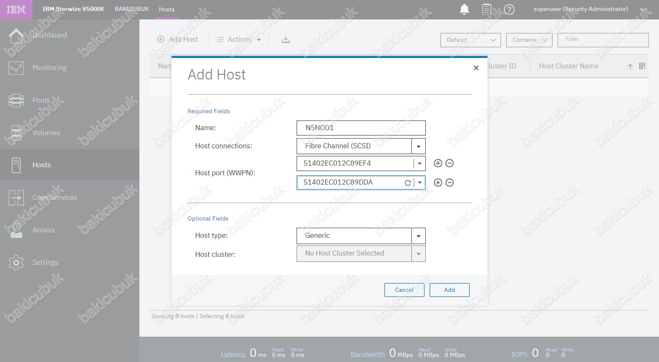Add port after WWPN 51402EC012C89EF4

click(438, 163)
